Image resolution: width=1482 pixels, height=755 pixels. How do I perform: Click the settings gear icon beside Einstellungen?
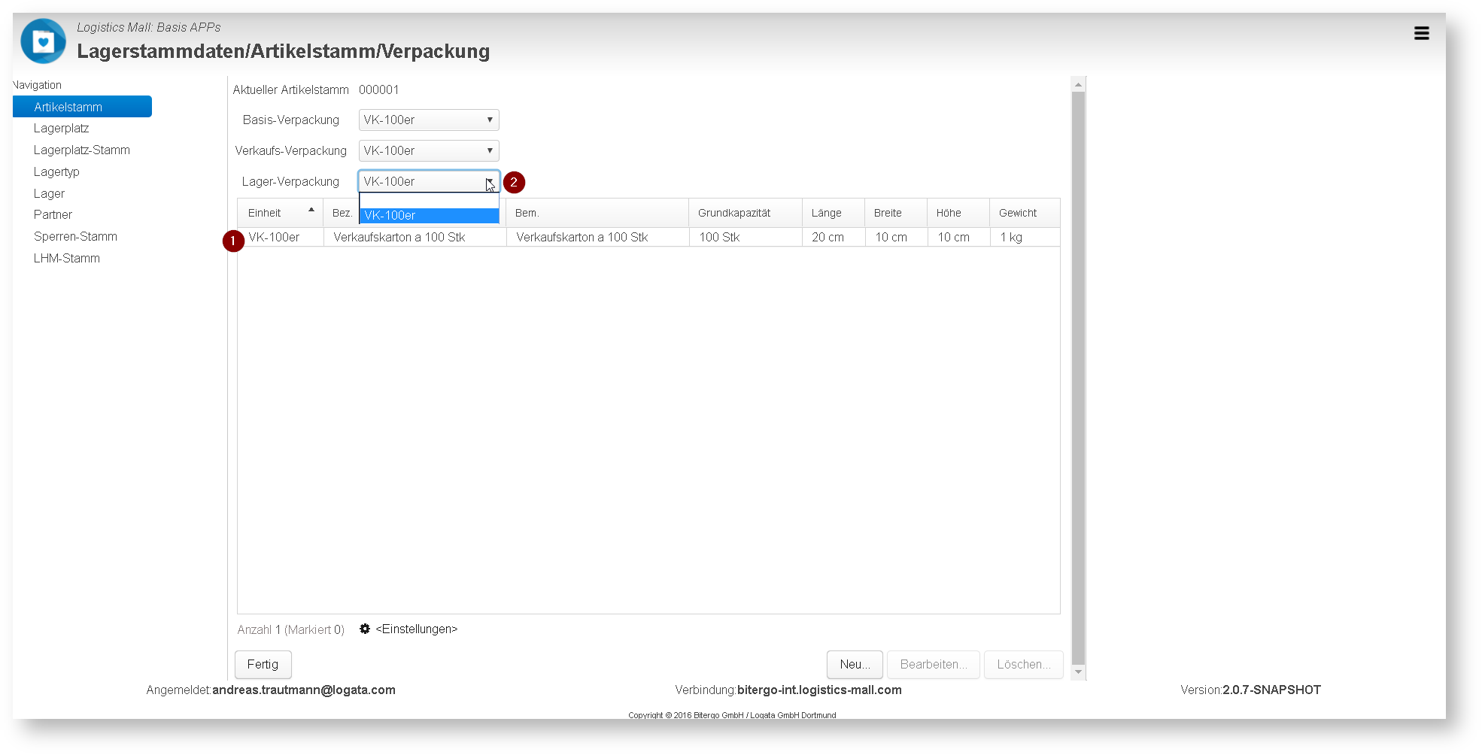[x=365, y=629]
